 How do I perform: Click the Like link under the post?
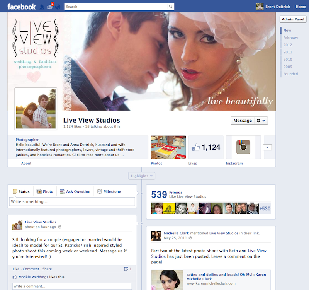16,269
